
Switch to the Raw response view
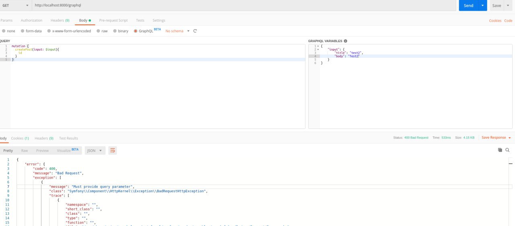25,151
